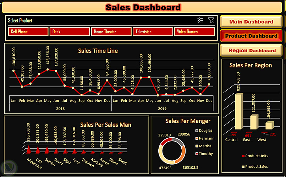Screen dimensions: 286x177
Task: Select the Product Sales legend swatch
Action: click(243, 167)
